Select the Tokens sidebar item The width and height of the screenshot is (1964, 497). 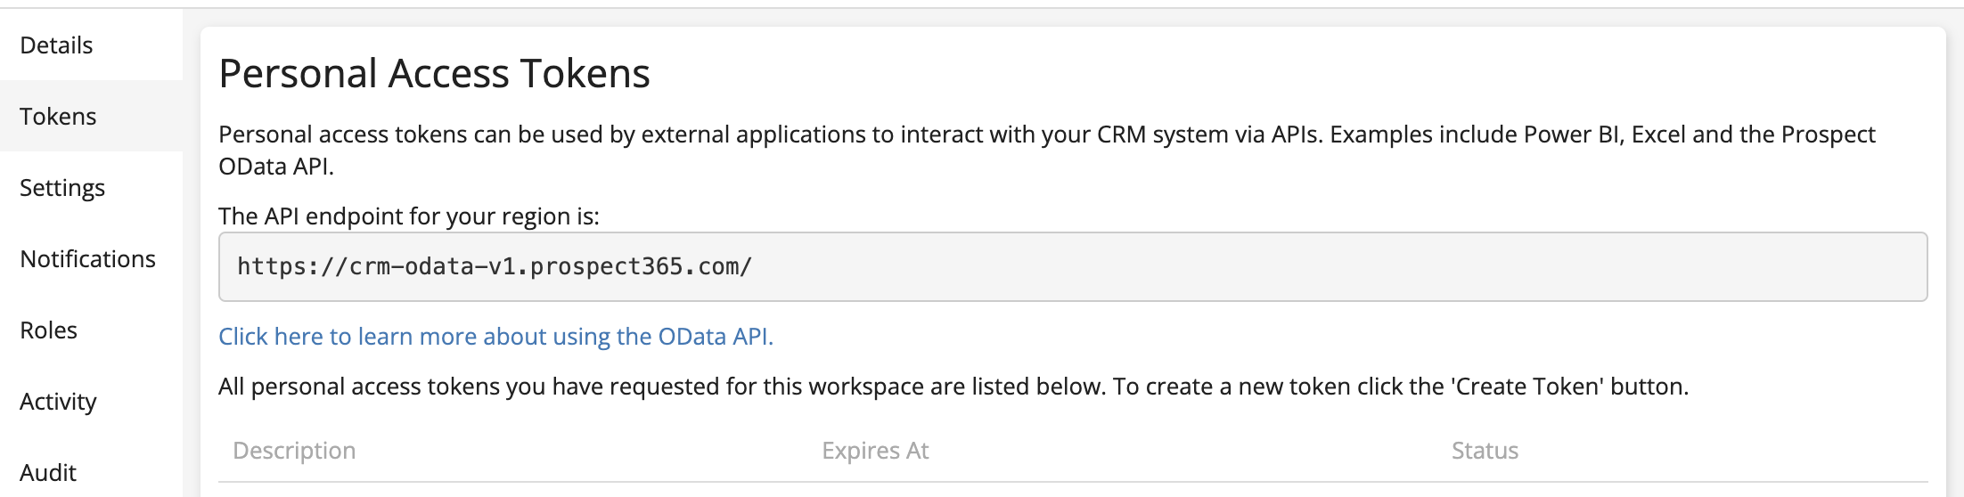coord(58,117)
